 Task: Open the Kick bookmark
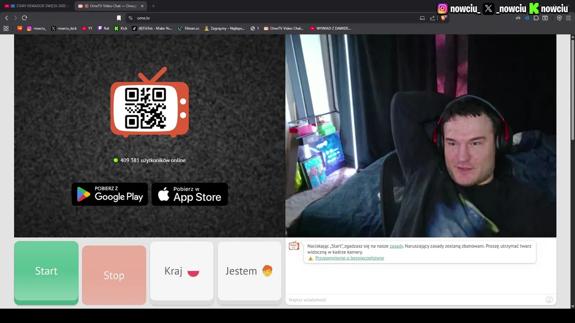point(121,28)
